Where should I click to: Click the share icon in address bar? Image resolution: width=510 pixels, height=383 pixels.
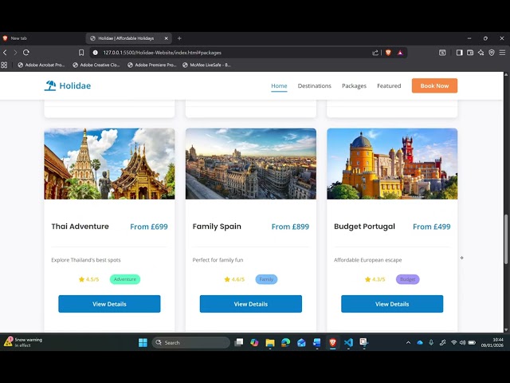coord(375,53)
